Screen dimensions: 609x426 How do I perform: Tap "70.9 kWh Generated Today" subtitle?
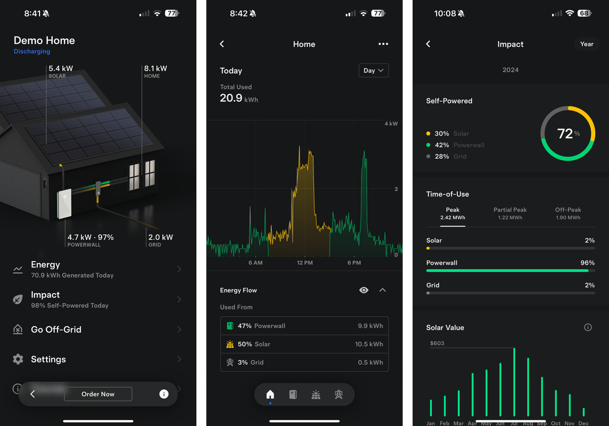click(x=72, y=275)
